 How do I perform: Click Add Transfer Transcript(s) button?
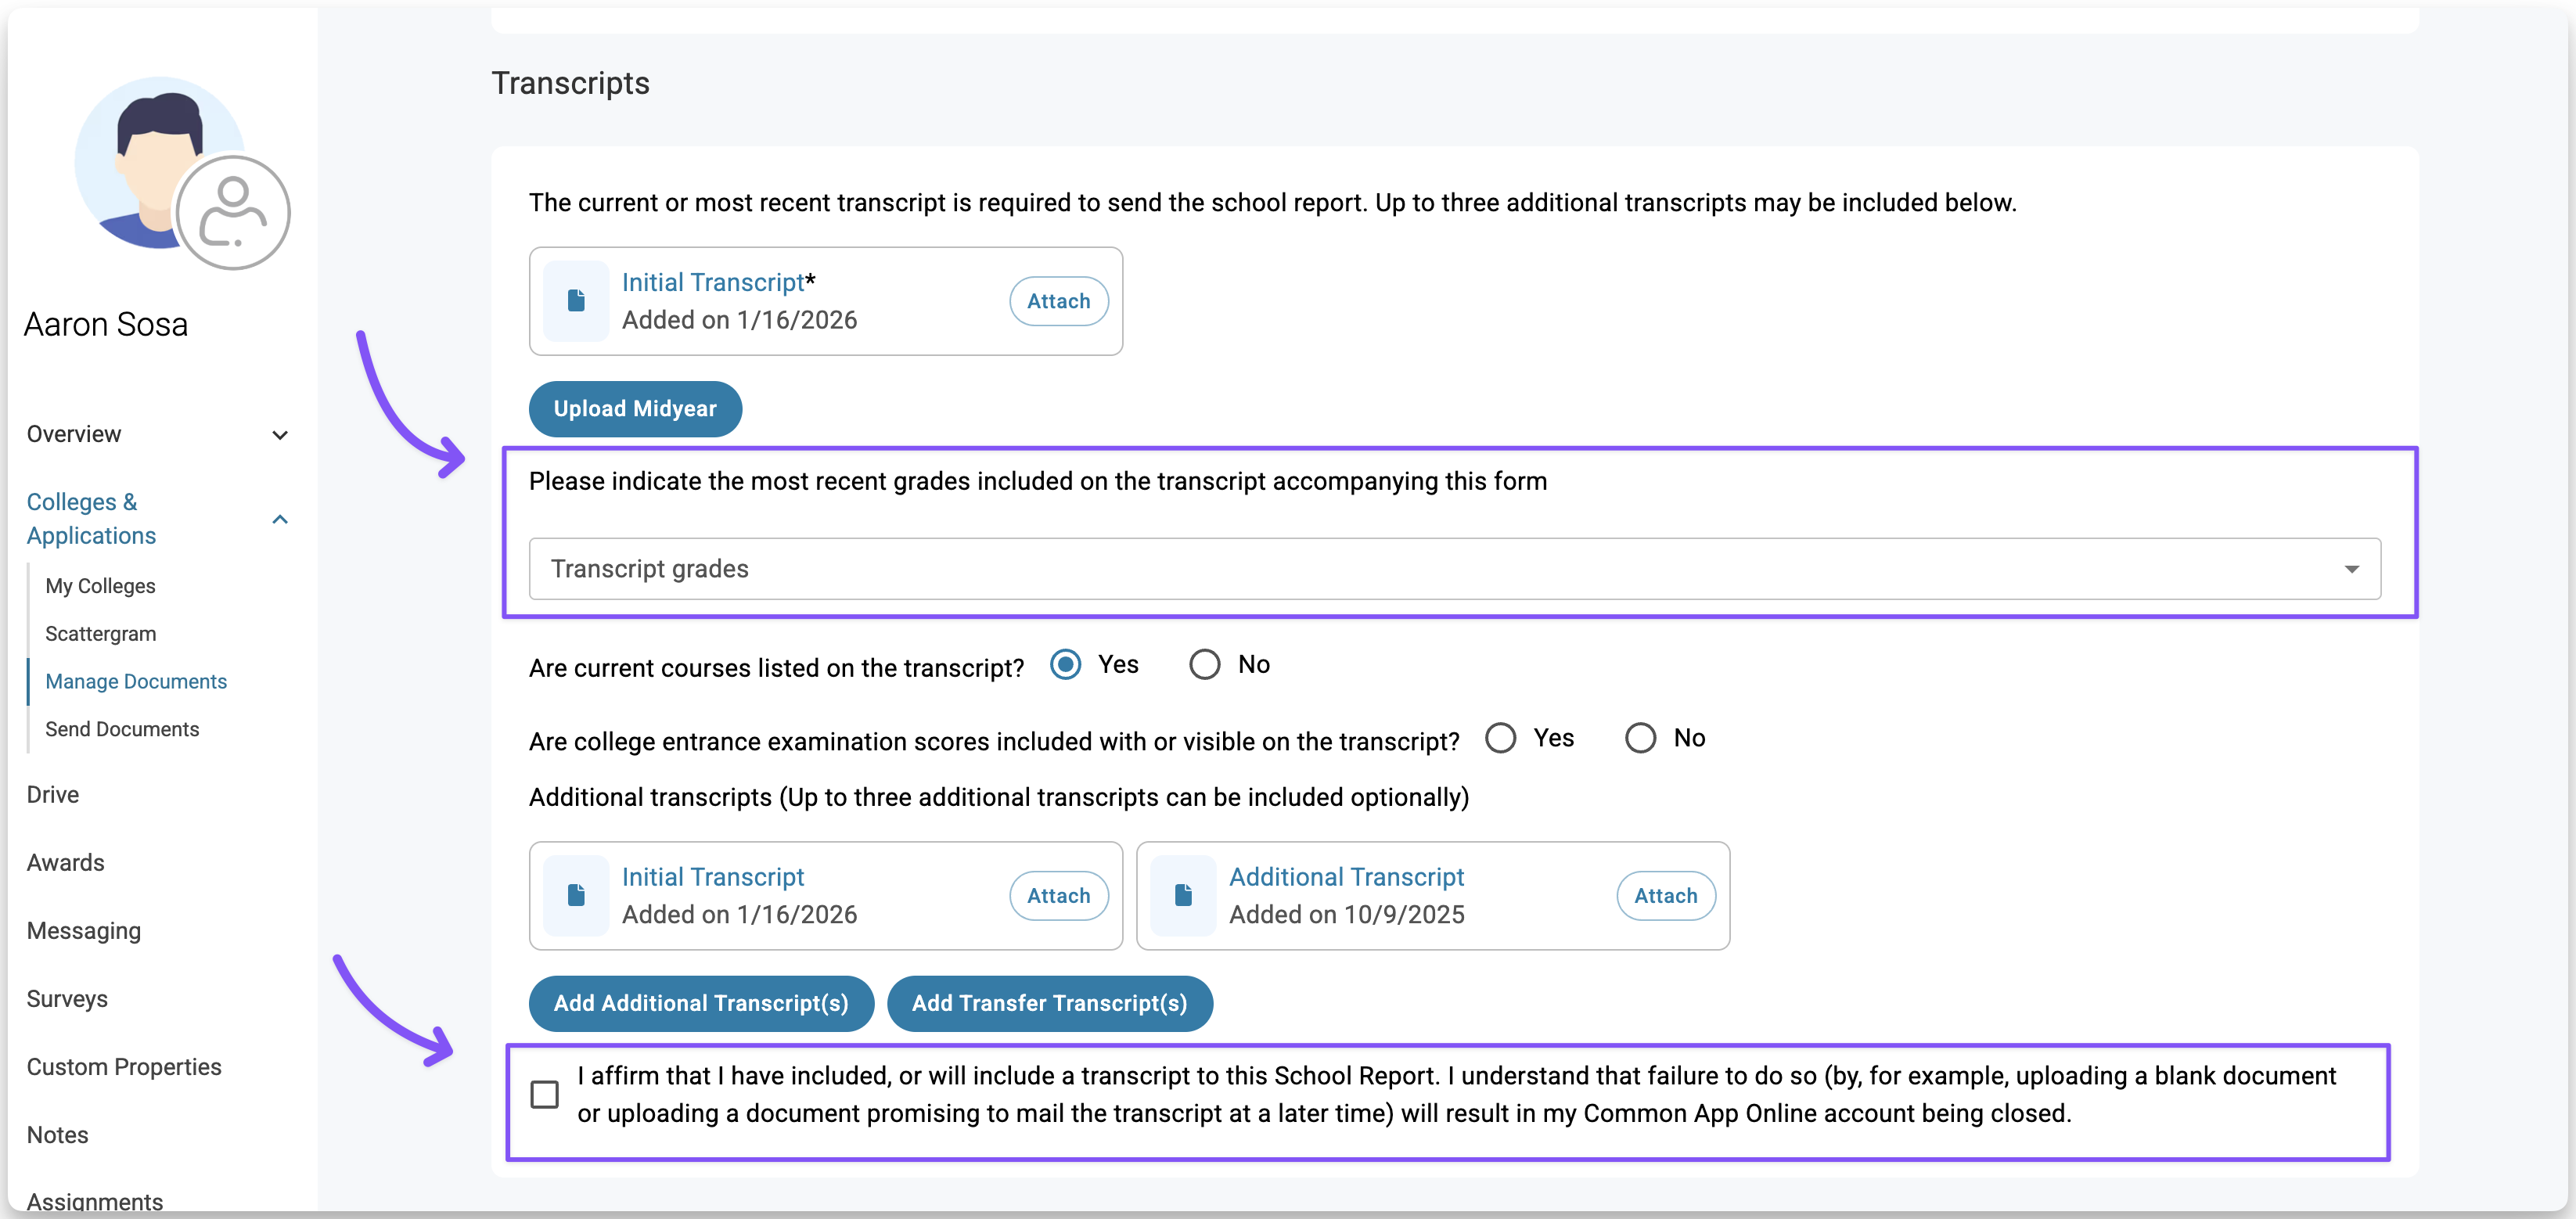1049,1003
